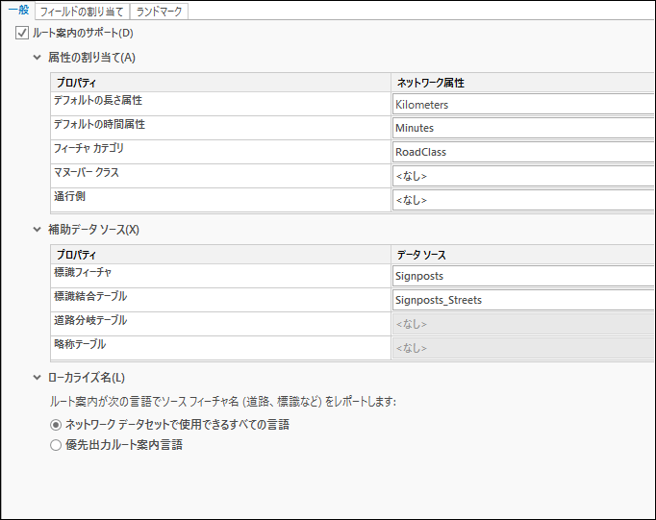656x520 pixels.
Task: Toggle ルート案内のサポート checkbox
Action: 22,33
